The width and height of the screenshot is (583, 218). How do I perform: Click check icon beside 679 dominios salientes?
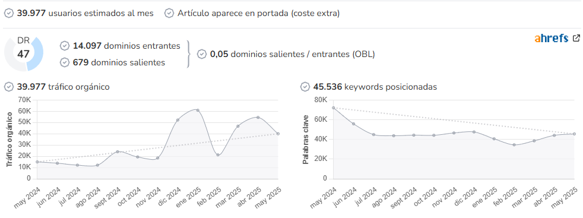[65, 62]
